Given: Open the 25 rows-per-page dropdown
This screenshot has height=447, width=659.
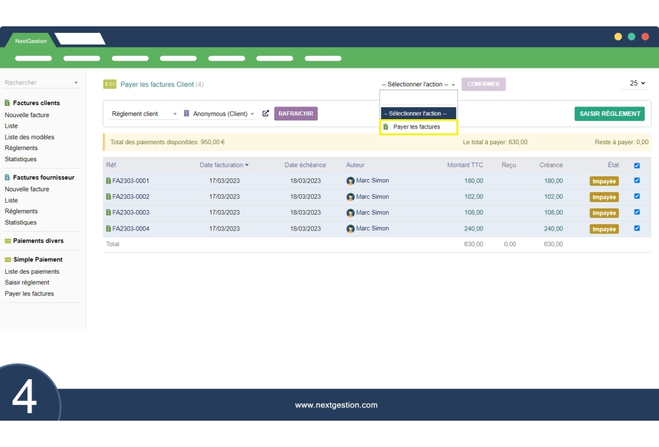Looking at the screenshot, I should coord(637,84).
